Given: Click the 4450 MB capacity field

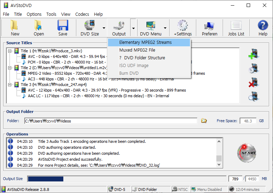Looking at the screenshot, I should click(x=252, y=179).
